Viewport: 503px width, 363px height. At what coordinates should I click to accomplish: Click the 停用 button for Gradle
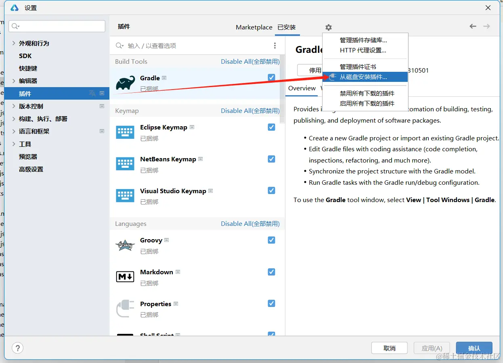(310, 70)
